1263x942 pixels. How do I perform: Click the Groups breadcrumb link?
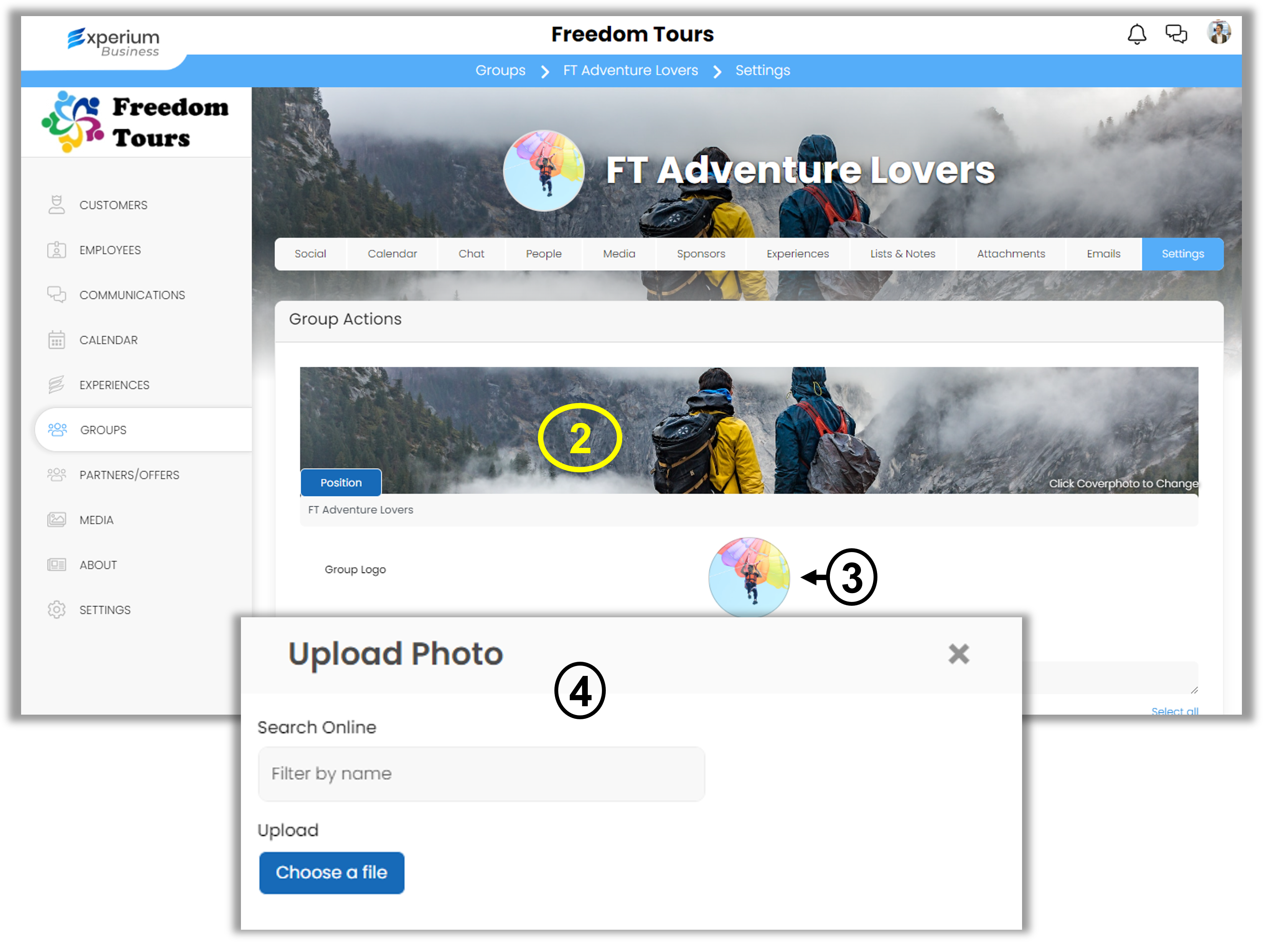500,71
